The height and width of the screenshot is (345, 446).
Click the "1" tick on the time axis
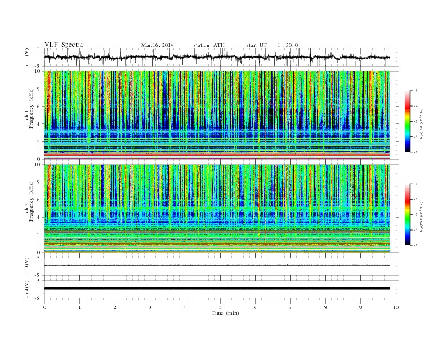(x=79, y=307)
